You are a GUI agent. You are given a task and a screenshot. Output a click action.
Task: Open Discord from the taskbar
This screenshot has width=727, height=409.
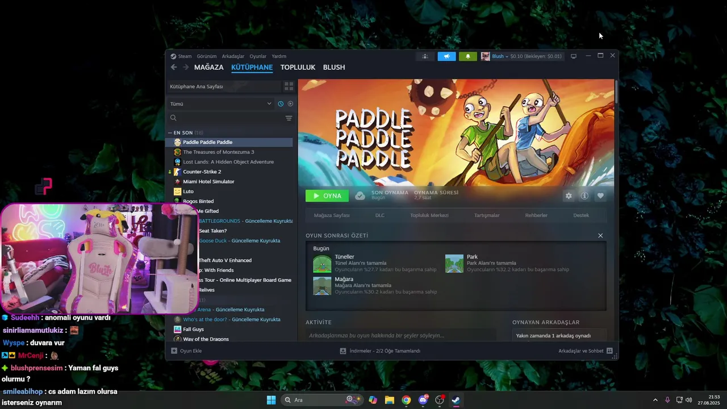pos(423,400)
